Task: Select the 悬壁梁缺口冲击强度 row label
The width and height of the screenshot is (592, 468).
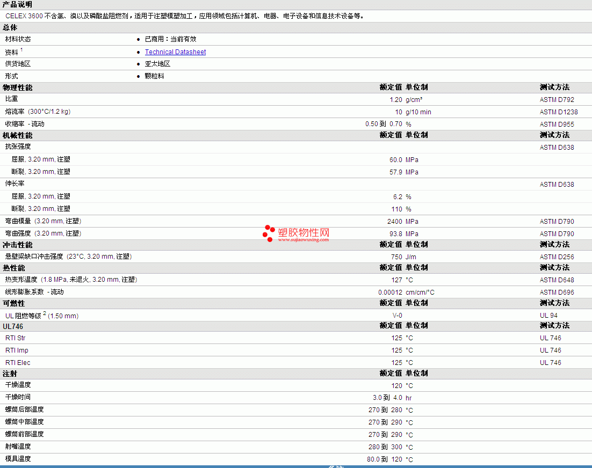Action: click(68, 257)
